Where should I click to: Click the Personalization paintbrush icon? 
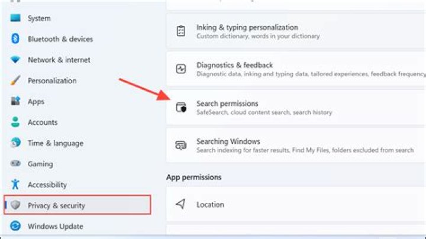[x=15, y=80]
